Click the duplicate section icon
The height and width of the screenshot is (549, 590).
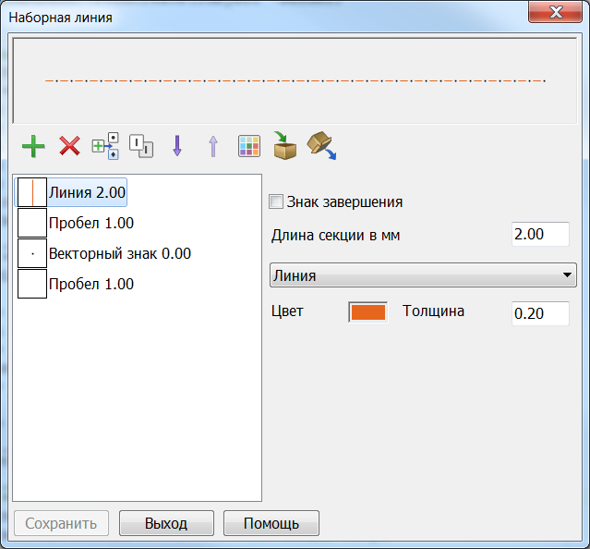coord(141,146)
